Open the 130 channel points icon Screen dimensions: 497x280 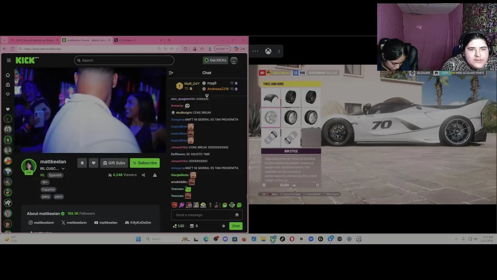point(179,226)
